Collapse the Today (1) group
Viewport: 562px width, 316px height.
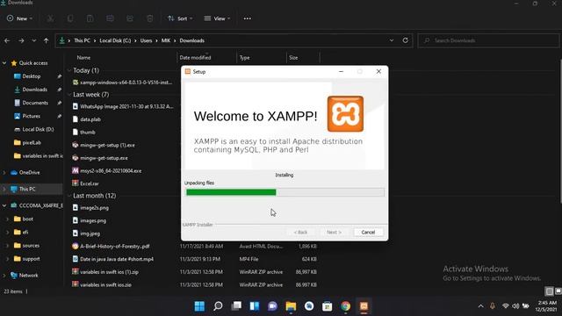pyautogui.click(x=69, y=70)
